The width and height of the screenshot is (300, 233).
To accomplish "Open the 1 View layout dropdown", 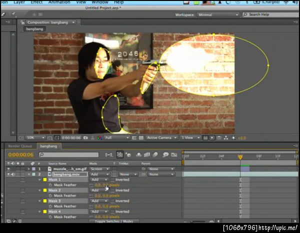I will tap(190, 137).
